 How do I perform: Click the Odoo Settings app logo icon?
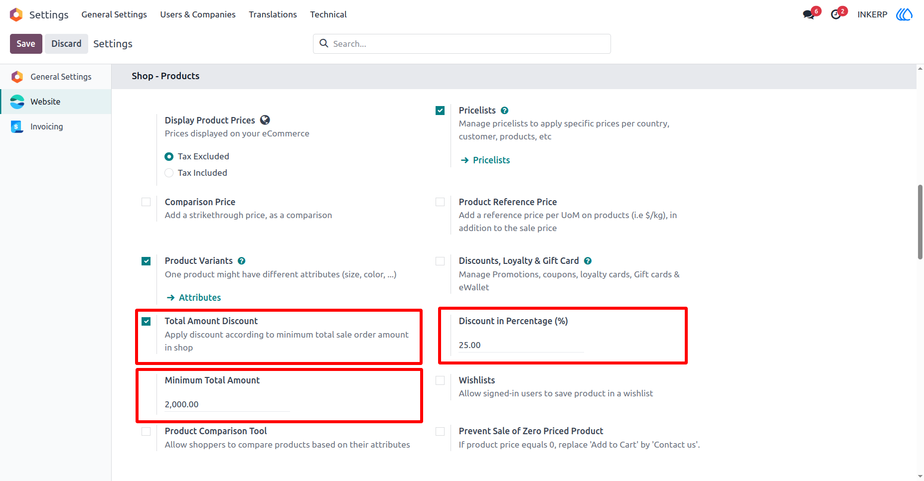(16, 14)
